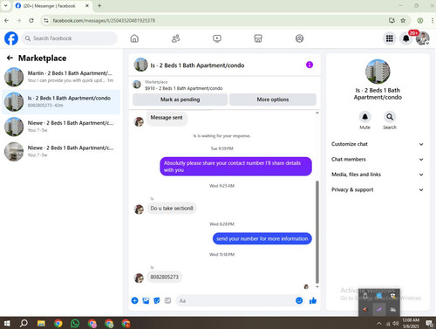Click the Chrome address bar URL
Viewport: 436px width, 329px height.
104,20
